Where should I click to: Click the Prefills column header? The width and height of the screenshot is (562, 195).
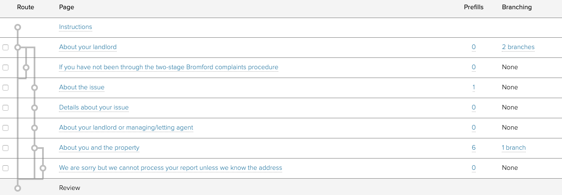pyautogui.click(x=474, y=7)
